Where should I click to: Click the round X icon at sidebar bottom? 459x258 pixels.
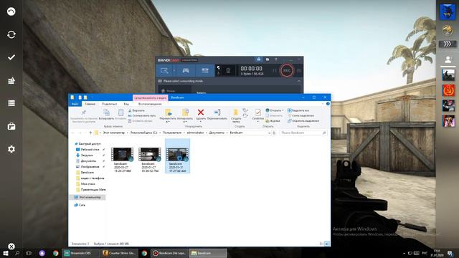click(11, 247)
